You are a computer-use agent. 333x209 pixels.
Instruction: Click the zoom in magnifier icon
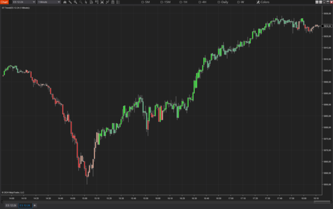tap(75, 2)
